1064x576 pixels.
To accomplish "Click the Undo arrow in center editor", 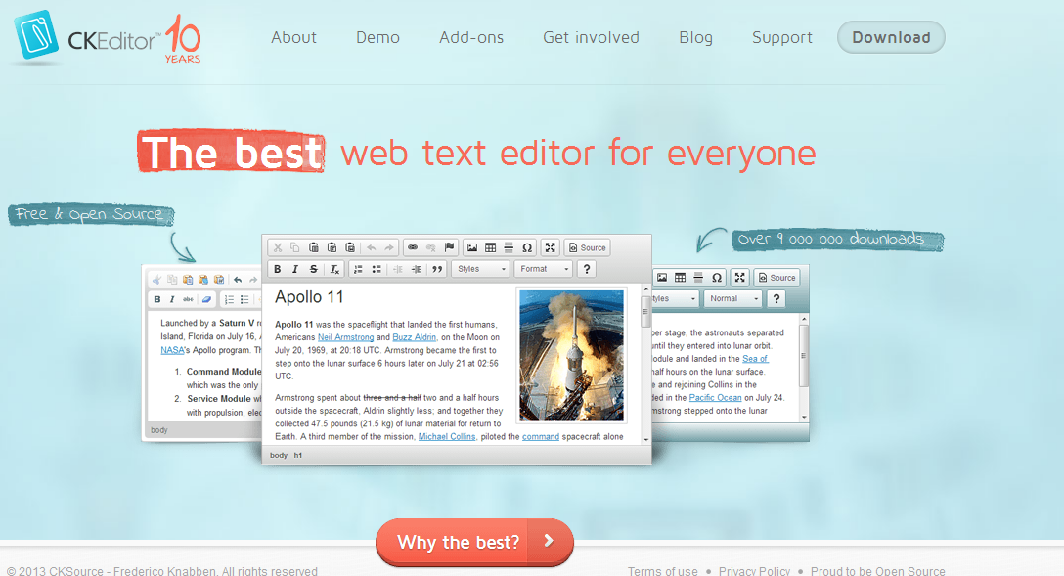I will [372, 247].
